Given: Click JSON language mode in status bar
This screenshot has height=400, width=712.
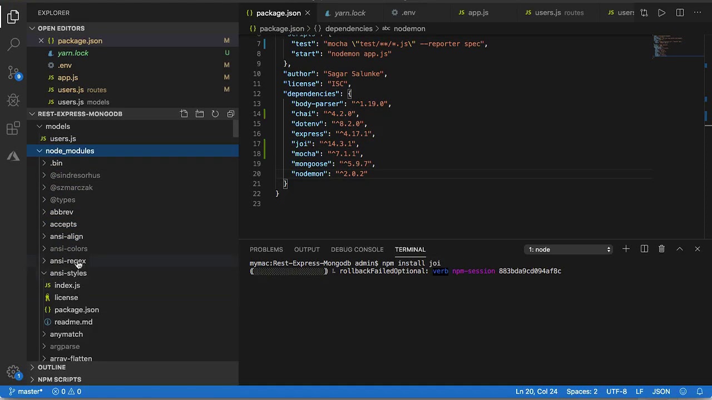Looking at the screenshot, I should click(661, 392).
